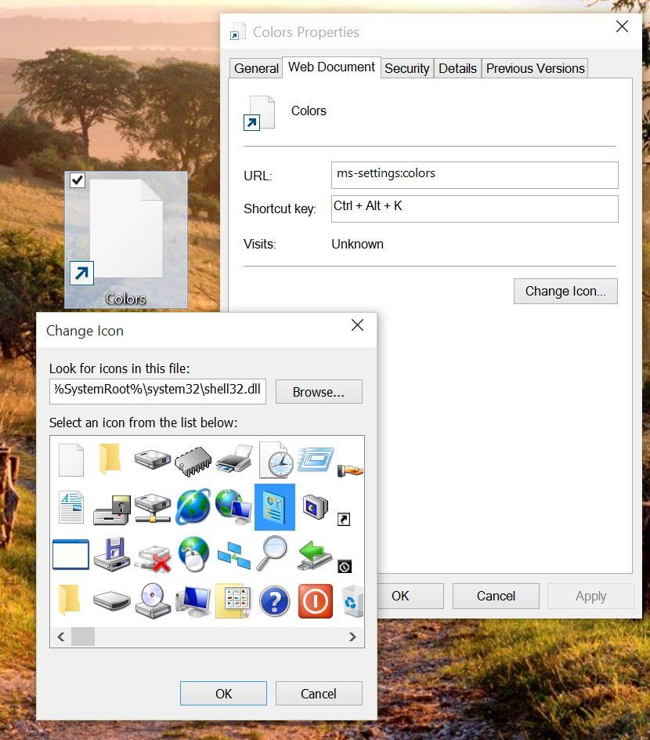Image resolution: width=650 pixels, height=740 pixels.
Task: Switch to the Security tab
Action: [x=406, y=68]
